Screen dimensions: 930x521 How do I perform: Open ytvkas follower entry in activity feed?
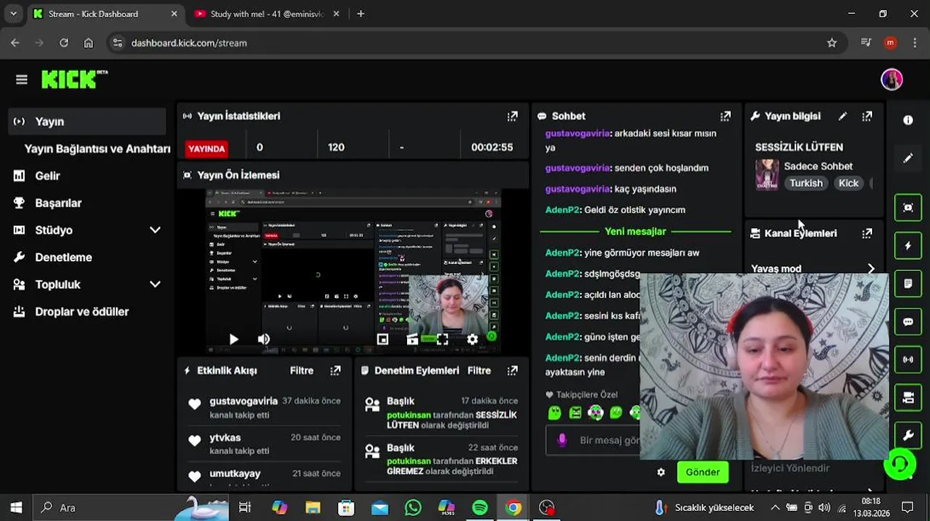click(265, 444)
